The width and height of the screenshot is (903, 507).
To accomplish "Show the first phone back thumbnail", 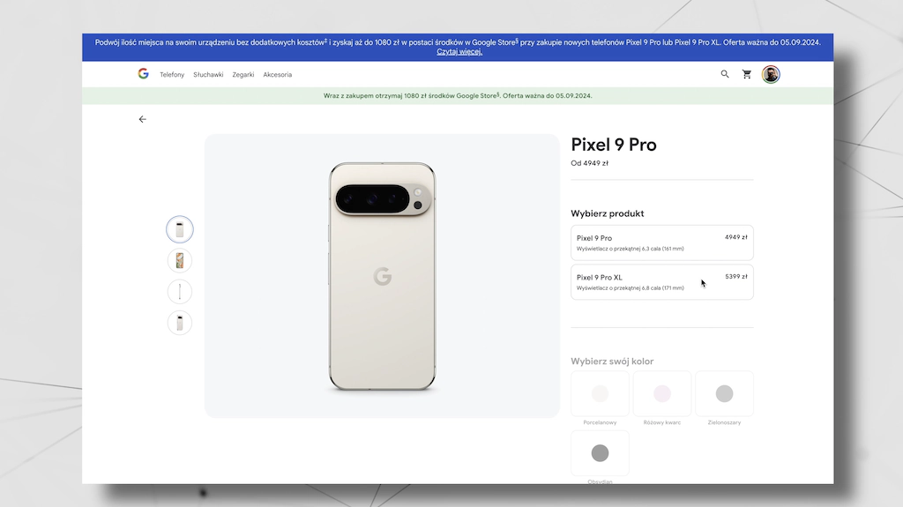I will (x=180, y=229).
